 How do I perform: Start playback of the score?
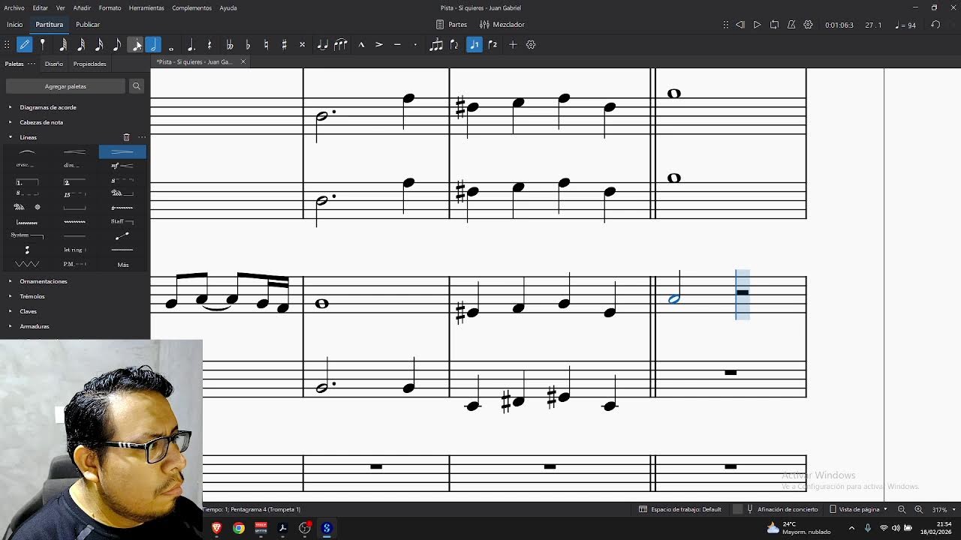click(x=757, y=25)
